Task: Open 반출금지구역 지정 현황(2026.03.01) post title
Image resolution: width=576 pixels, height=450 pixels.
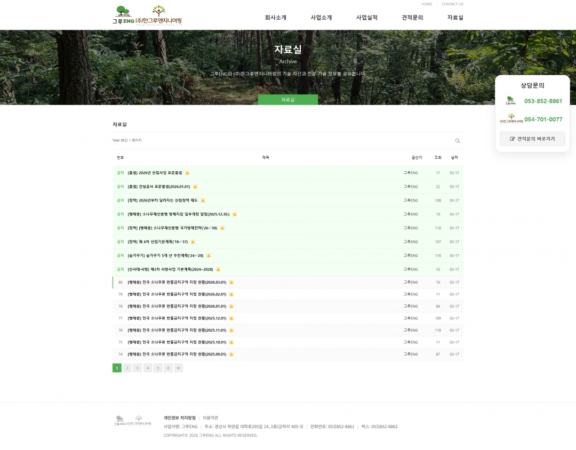Action: 177,283
